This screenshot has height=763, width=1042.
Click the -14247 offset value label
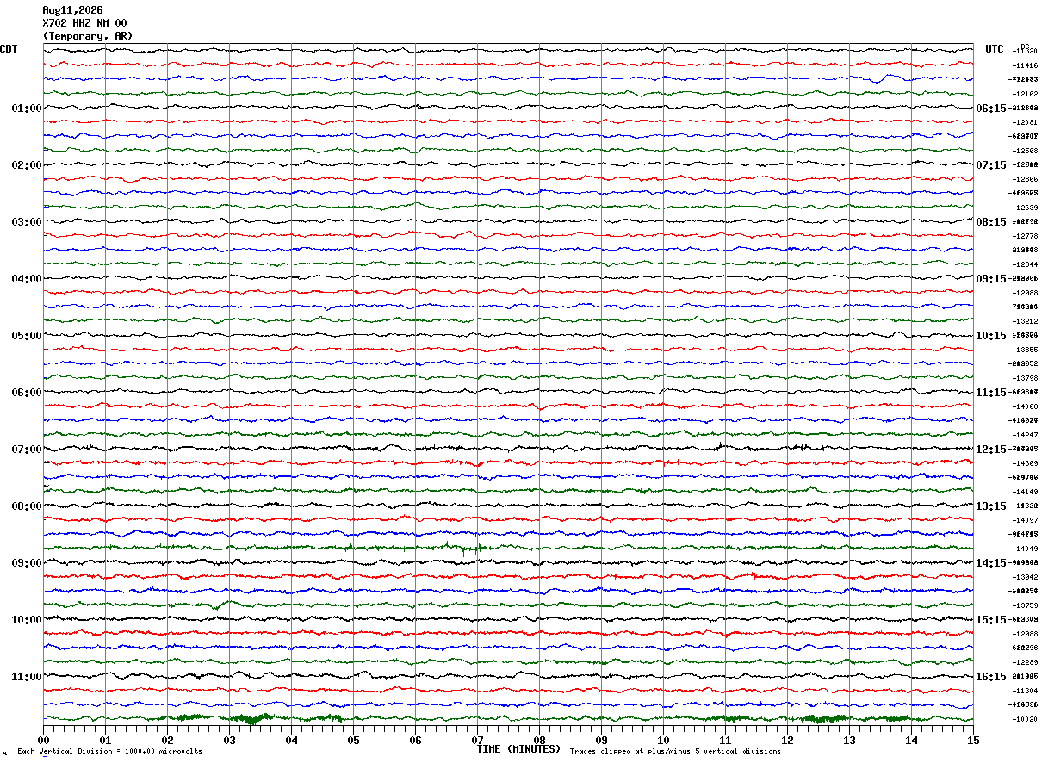(1026, 435)
